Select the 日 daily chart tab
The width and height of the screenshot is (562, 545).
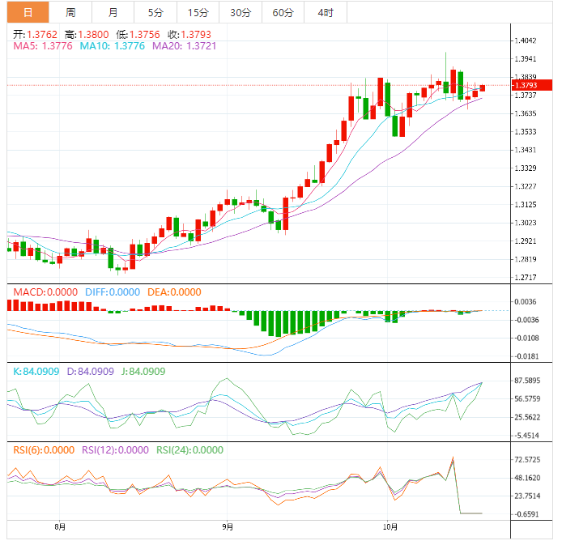28,12
